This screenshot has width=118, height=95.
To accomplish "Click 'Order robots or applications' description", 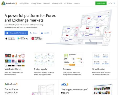I will [72, 73].
